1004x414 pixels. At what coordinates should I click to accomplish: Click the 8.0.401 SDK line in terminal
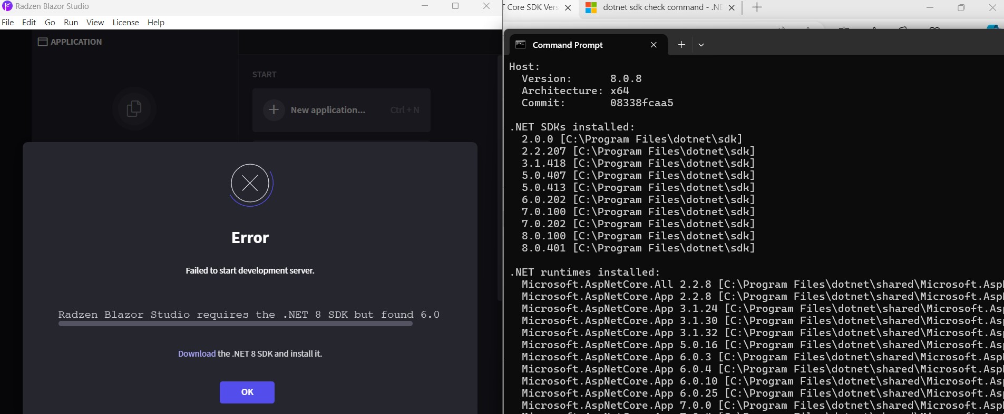pyautogui.click(x=638, y=248)
